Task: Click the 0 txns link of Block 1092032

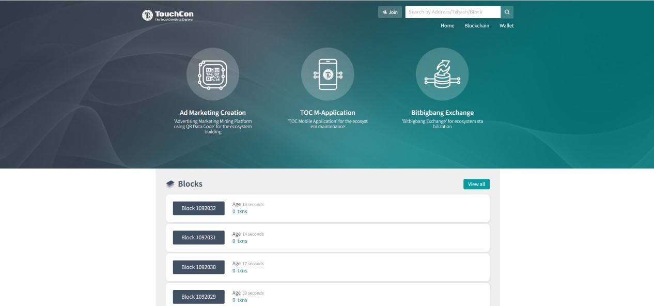Action: point(240,211)
